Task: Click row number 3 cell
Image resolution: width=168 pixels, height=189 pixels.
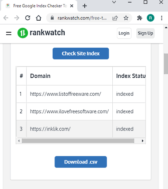Action: 21,129
